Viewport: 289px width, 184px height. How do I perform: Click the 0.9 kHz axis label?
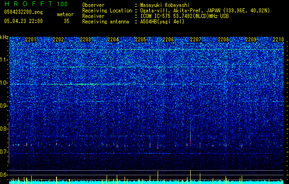(4, 106)
